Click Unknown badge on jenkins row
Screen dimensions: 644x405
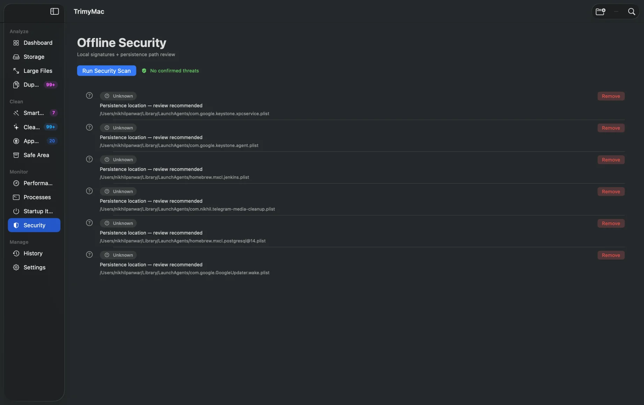pyautogui.click(x=118, y=160)
